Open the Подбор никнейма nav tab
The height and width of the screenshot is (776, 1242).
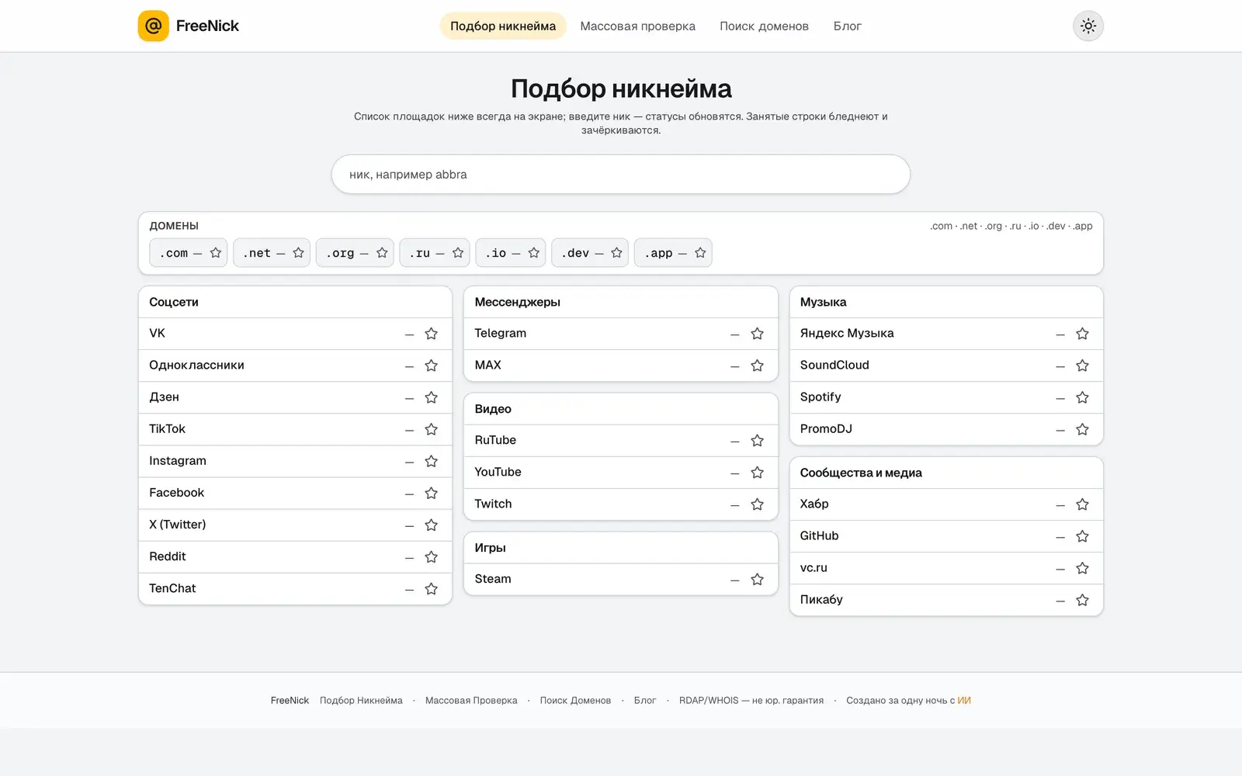[x=503, y=26]
